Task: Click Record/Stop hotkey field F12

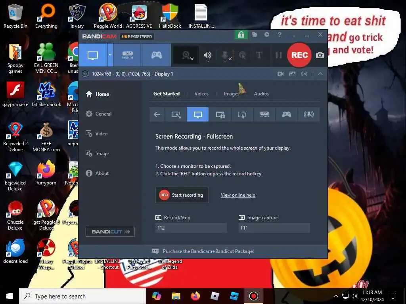Action: (191, 228)
